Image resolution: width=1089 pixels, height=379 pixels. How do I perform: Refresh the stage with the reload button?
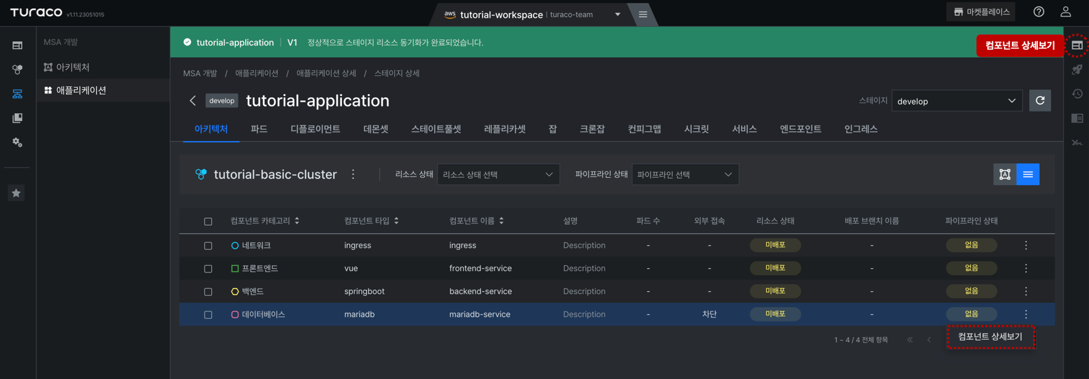(x=1040, y=100)
